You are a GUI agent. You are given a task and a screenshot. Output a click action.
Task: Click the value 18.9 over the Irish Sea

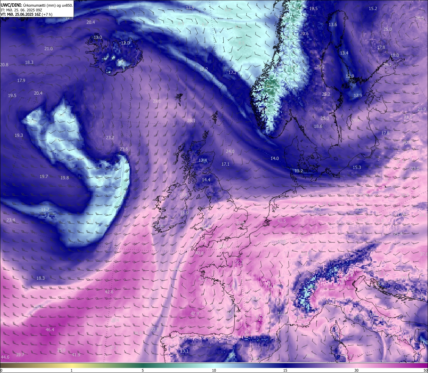[x=184, y=213]
